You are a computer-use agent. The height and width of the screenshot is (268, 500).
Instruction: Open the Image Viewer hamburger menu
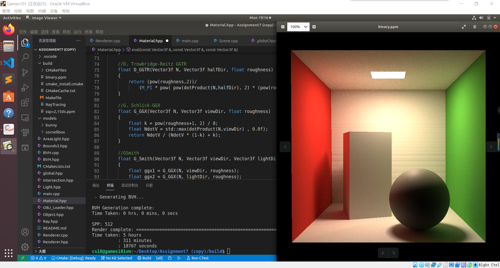pos(475,27)
